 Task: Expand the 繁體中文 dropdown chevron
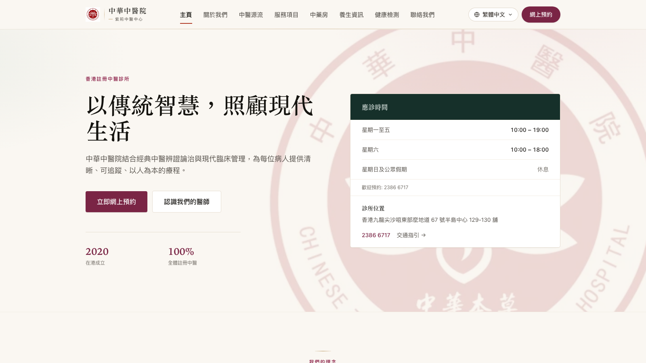[510, 15]
